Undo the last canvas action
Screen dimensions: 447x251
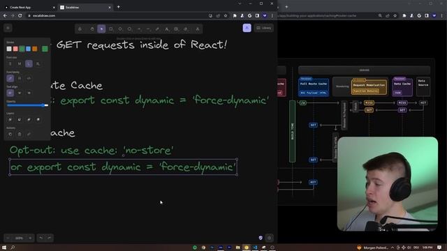[41, 238]
